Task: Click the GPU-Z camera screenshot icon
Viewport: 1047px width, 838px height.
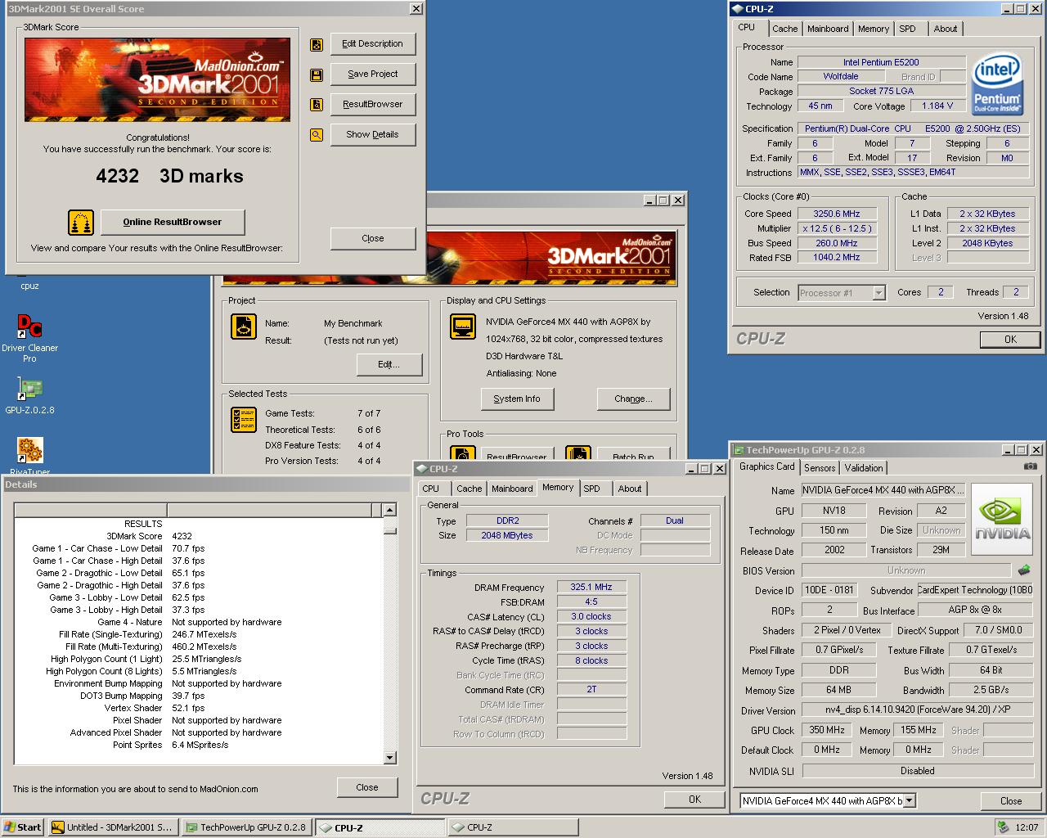Action: pos(1030,466)
